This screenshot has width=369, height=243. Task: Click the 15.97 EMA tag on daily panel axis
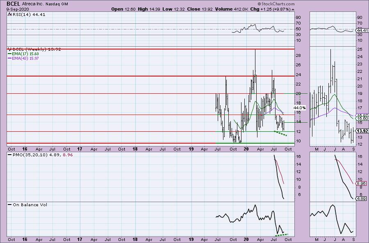362,115
